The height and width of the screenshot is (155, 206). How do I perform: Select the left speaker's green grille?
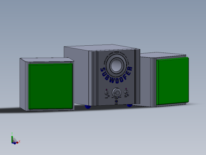51,86
